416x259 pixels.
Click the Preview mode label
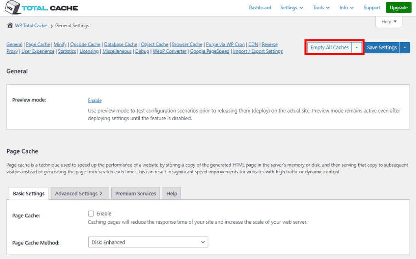[x=29, y=100]
